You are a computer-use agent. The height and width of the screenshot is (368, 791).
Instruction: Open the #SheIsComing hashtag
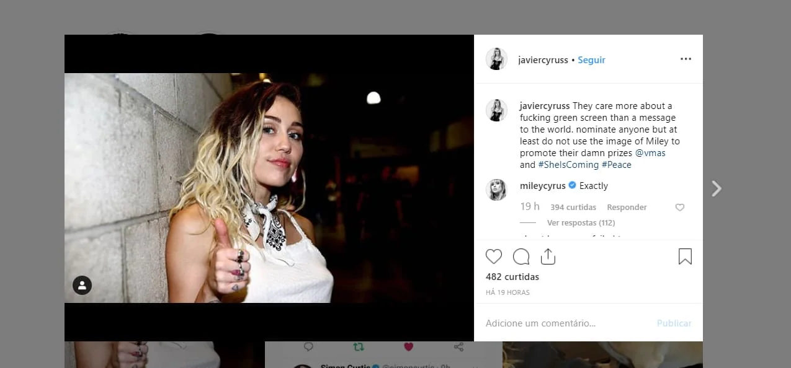coord(568,165)
